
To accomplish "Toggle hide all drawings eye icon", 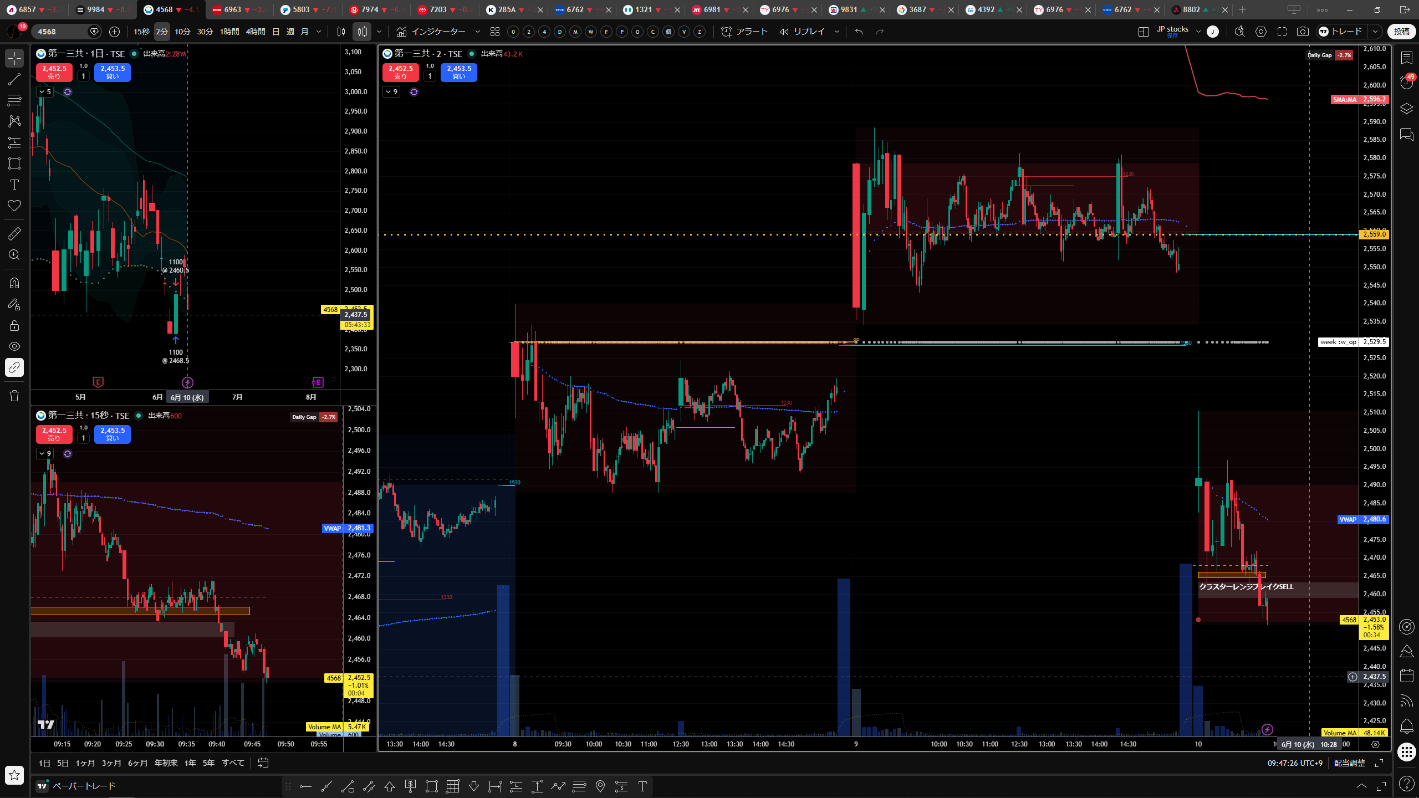I will (14, 346).
